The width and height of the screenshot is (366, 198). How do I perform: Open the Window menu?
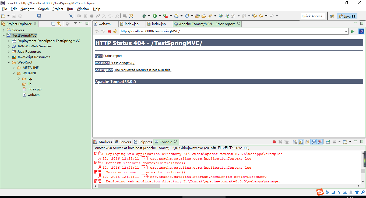coord(83,9)
